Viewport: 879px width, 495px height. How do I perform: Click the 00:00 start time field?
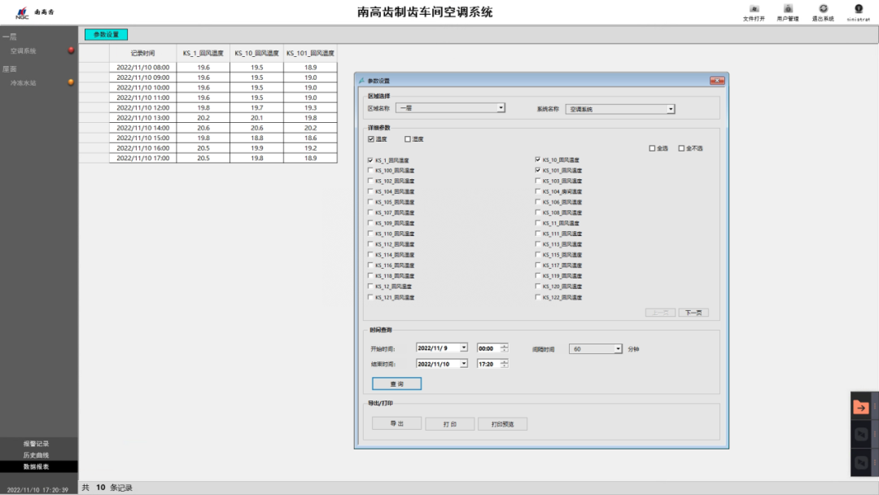coord(488,348)
